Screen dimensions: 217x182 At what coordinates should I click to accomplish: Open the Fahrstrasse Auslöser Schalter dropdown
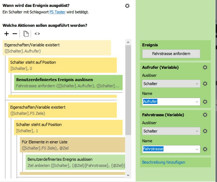(171, 131)
